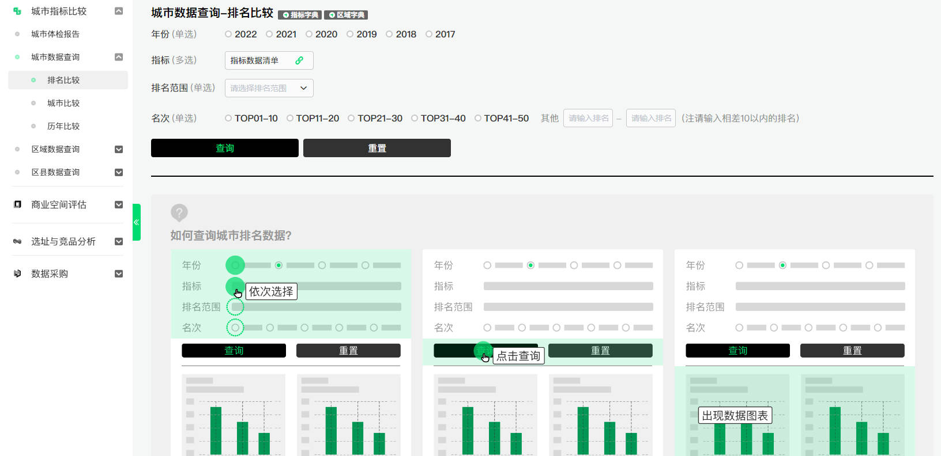Choose the 2020 year option

point(309,34)
